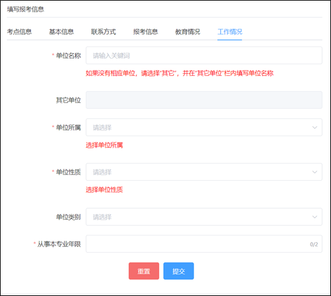Click the greyed 其它单位 input field
This screenshot has width=331, height=296.
pos(204,100)
